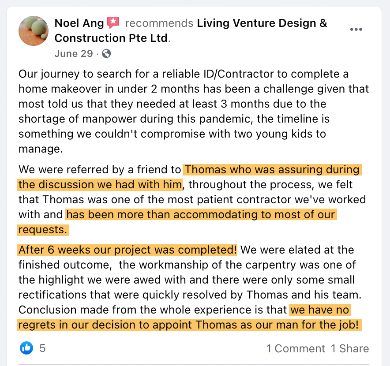Visit Living Venture Design & Construction page
This screenshot has height=366, width=390.
point(262,23)
